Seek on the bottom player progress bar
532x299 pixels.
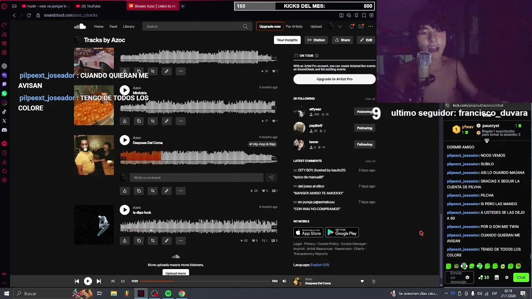[x=205, y=281]
